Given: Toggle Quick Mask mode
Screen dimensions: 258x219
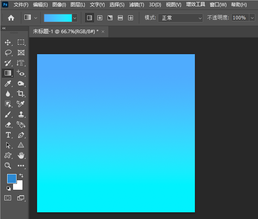Looking at the screenshot, I should (8, 198).
